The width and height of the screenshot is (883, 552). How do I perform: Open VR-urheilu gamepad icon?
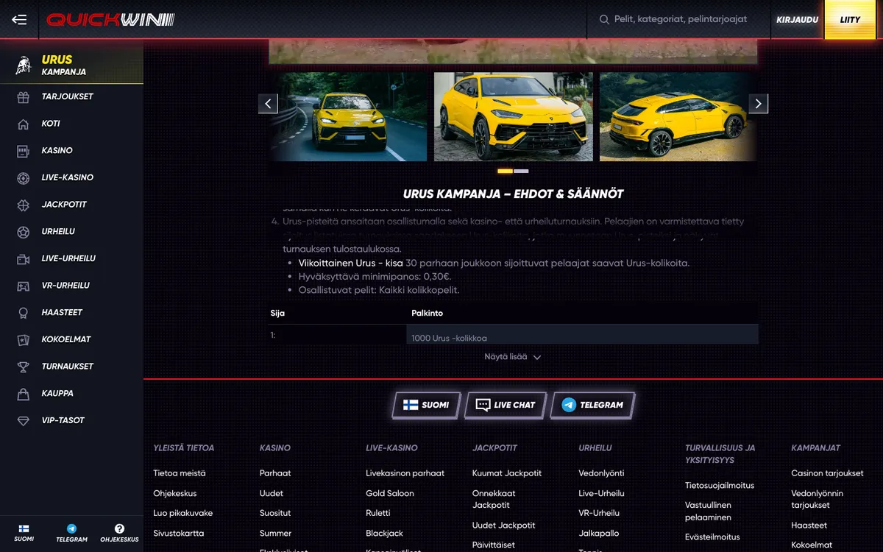click(x=24, y=286)
